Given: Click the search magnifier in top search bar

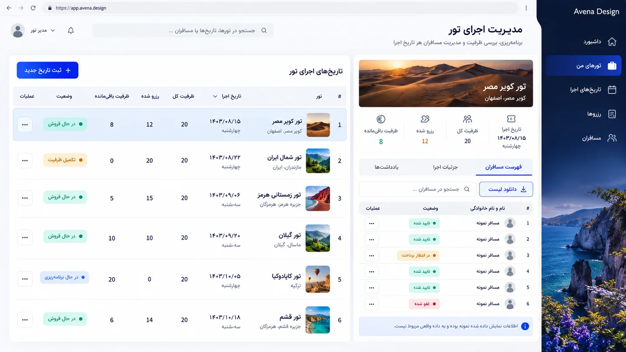Looking at the screenshot, I should (x=264, y=30).
